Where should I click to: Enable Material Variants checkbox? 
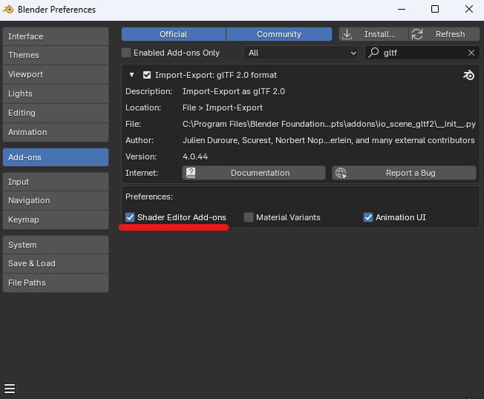(x=249, y=217)
